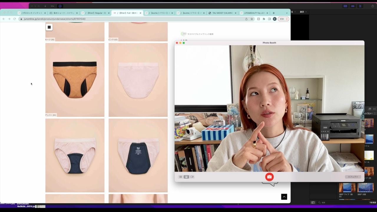Click the Final Cut share export icon
The height and width of the screenshot is (212, 377).
373,6
